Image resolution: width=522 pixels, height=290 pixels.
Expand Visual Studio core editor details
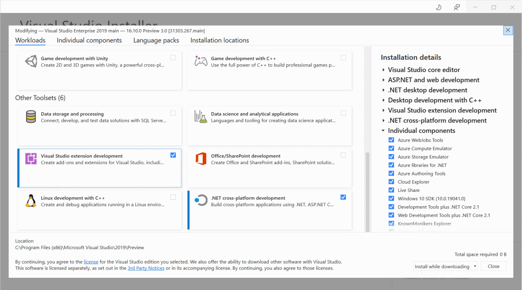click(383, 69)
